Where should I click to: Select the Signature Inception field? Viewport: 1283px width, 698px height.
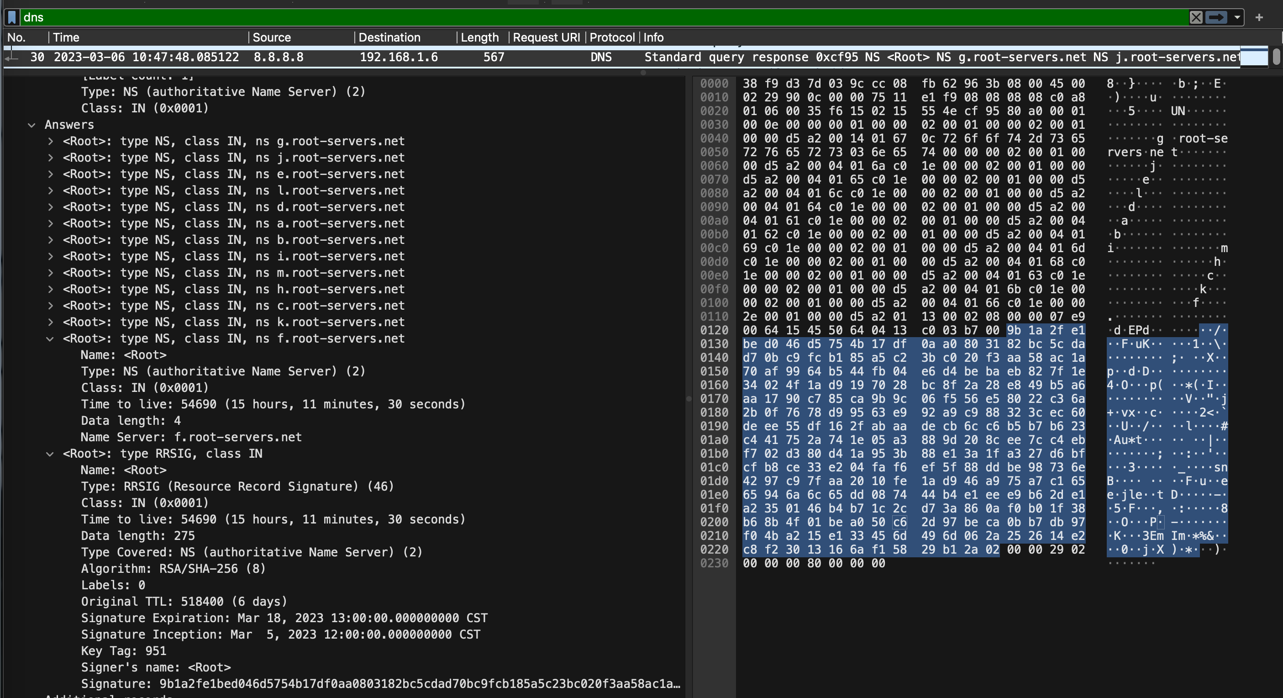coord(280,634)
